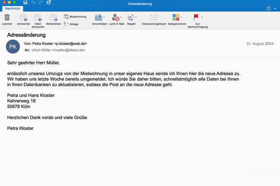
Task: Redo action using title bar arrow
Action: pyautogui.click(x=41, y=2)
